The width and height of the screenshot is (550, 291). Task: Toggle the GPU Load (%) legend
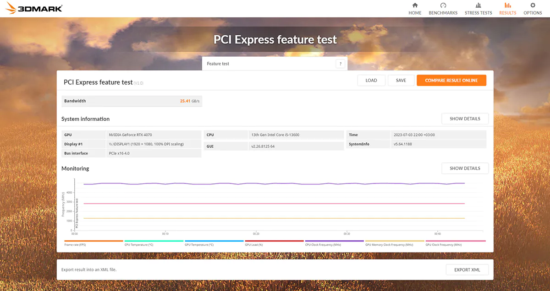click(274, 243)
